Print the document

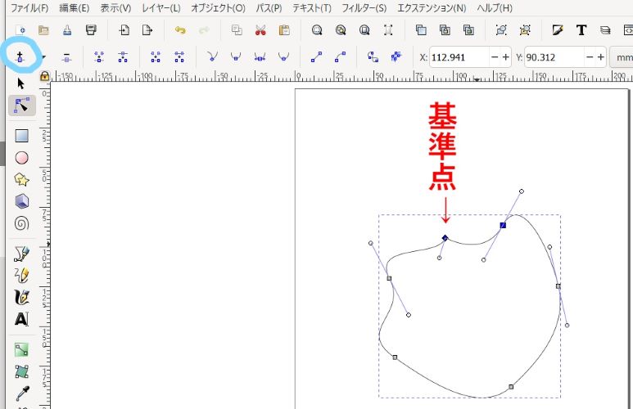[x=91, y=29]
